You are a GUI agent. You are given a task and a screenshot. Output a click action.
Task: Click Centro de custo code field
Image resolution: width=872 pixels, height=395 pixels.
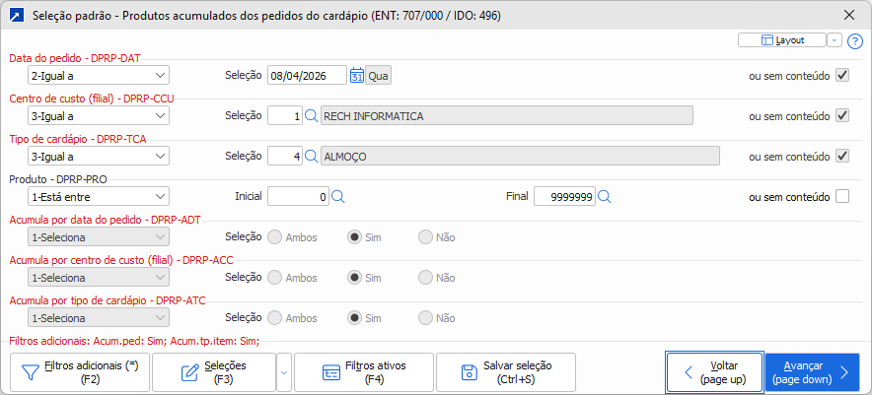click(x=285, y=115)
